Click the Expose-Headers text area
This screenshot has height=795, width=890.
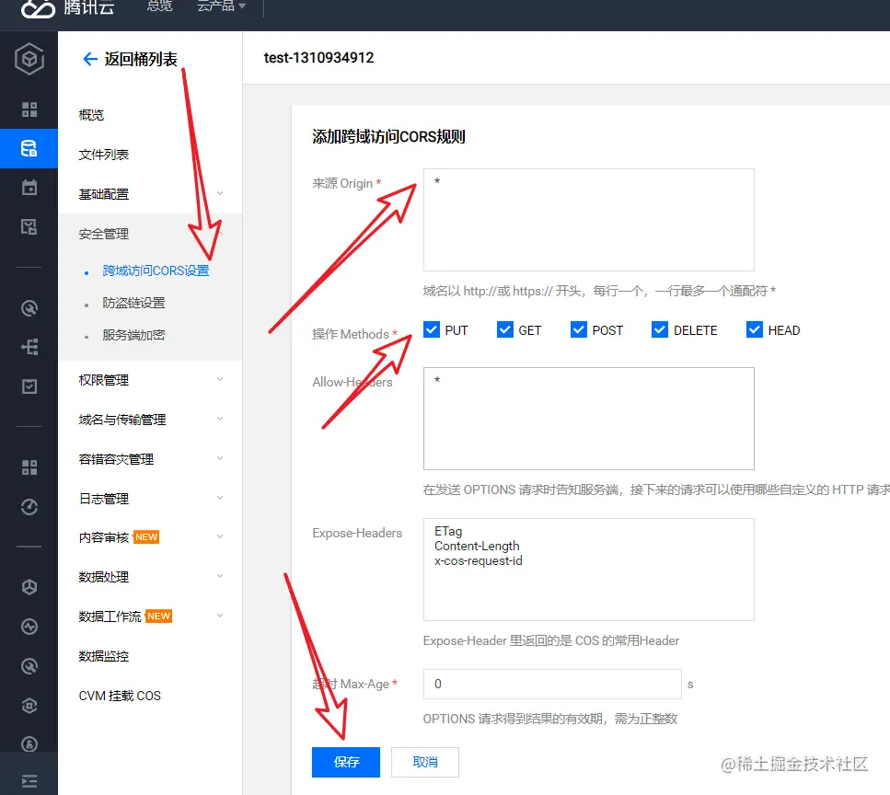[x=589, y=570]
